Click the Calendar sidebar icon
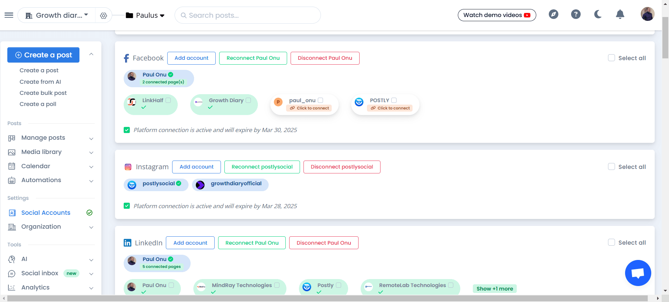This screenshot has height=302, width=669. (x=12, y=166)
